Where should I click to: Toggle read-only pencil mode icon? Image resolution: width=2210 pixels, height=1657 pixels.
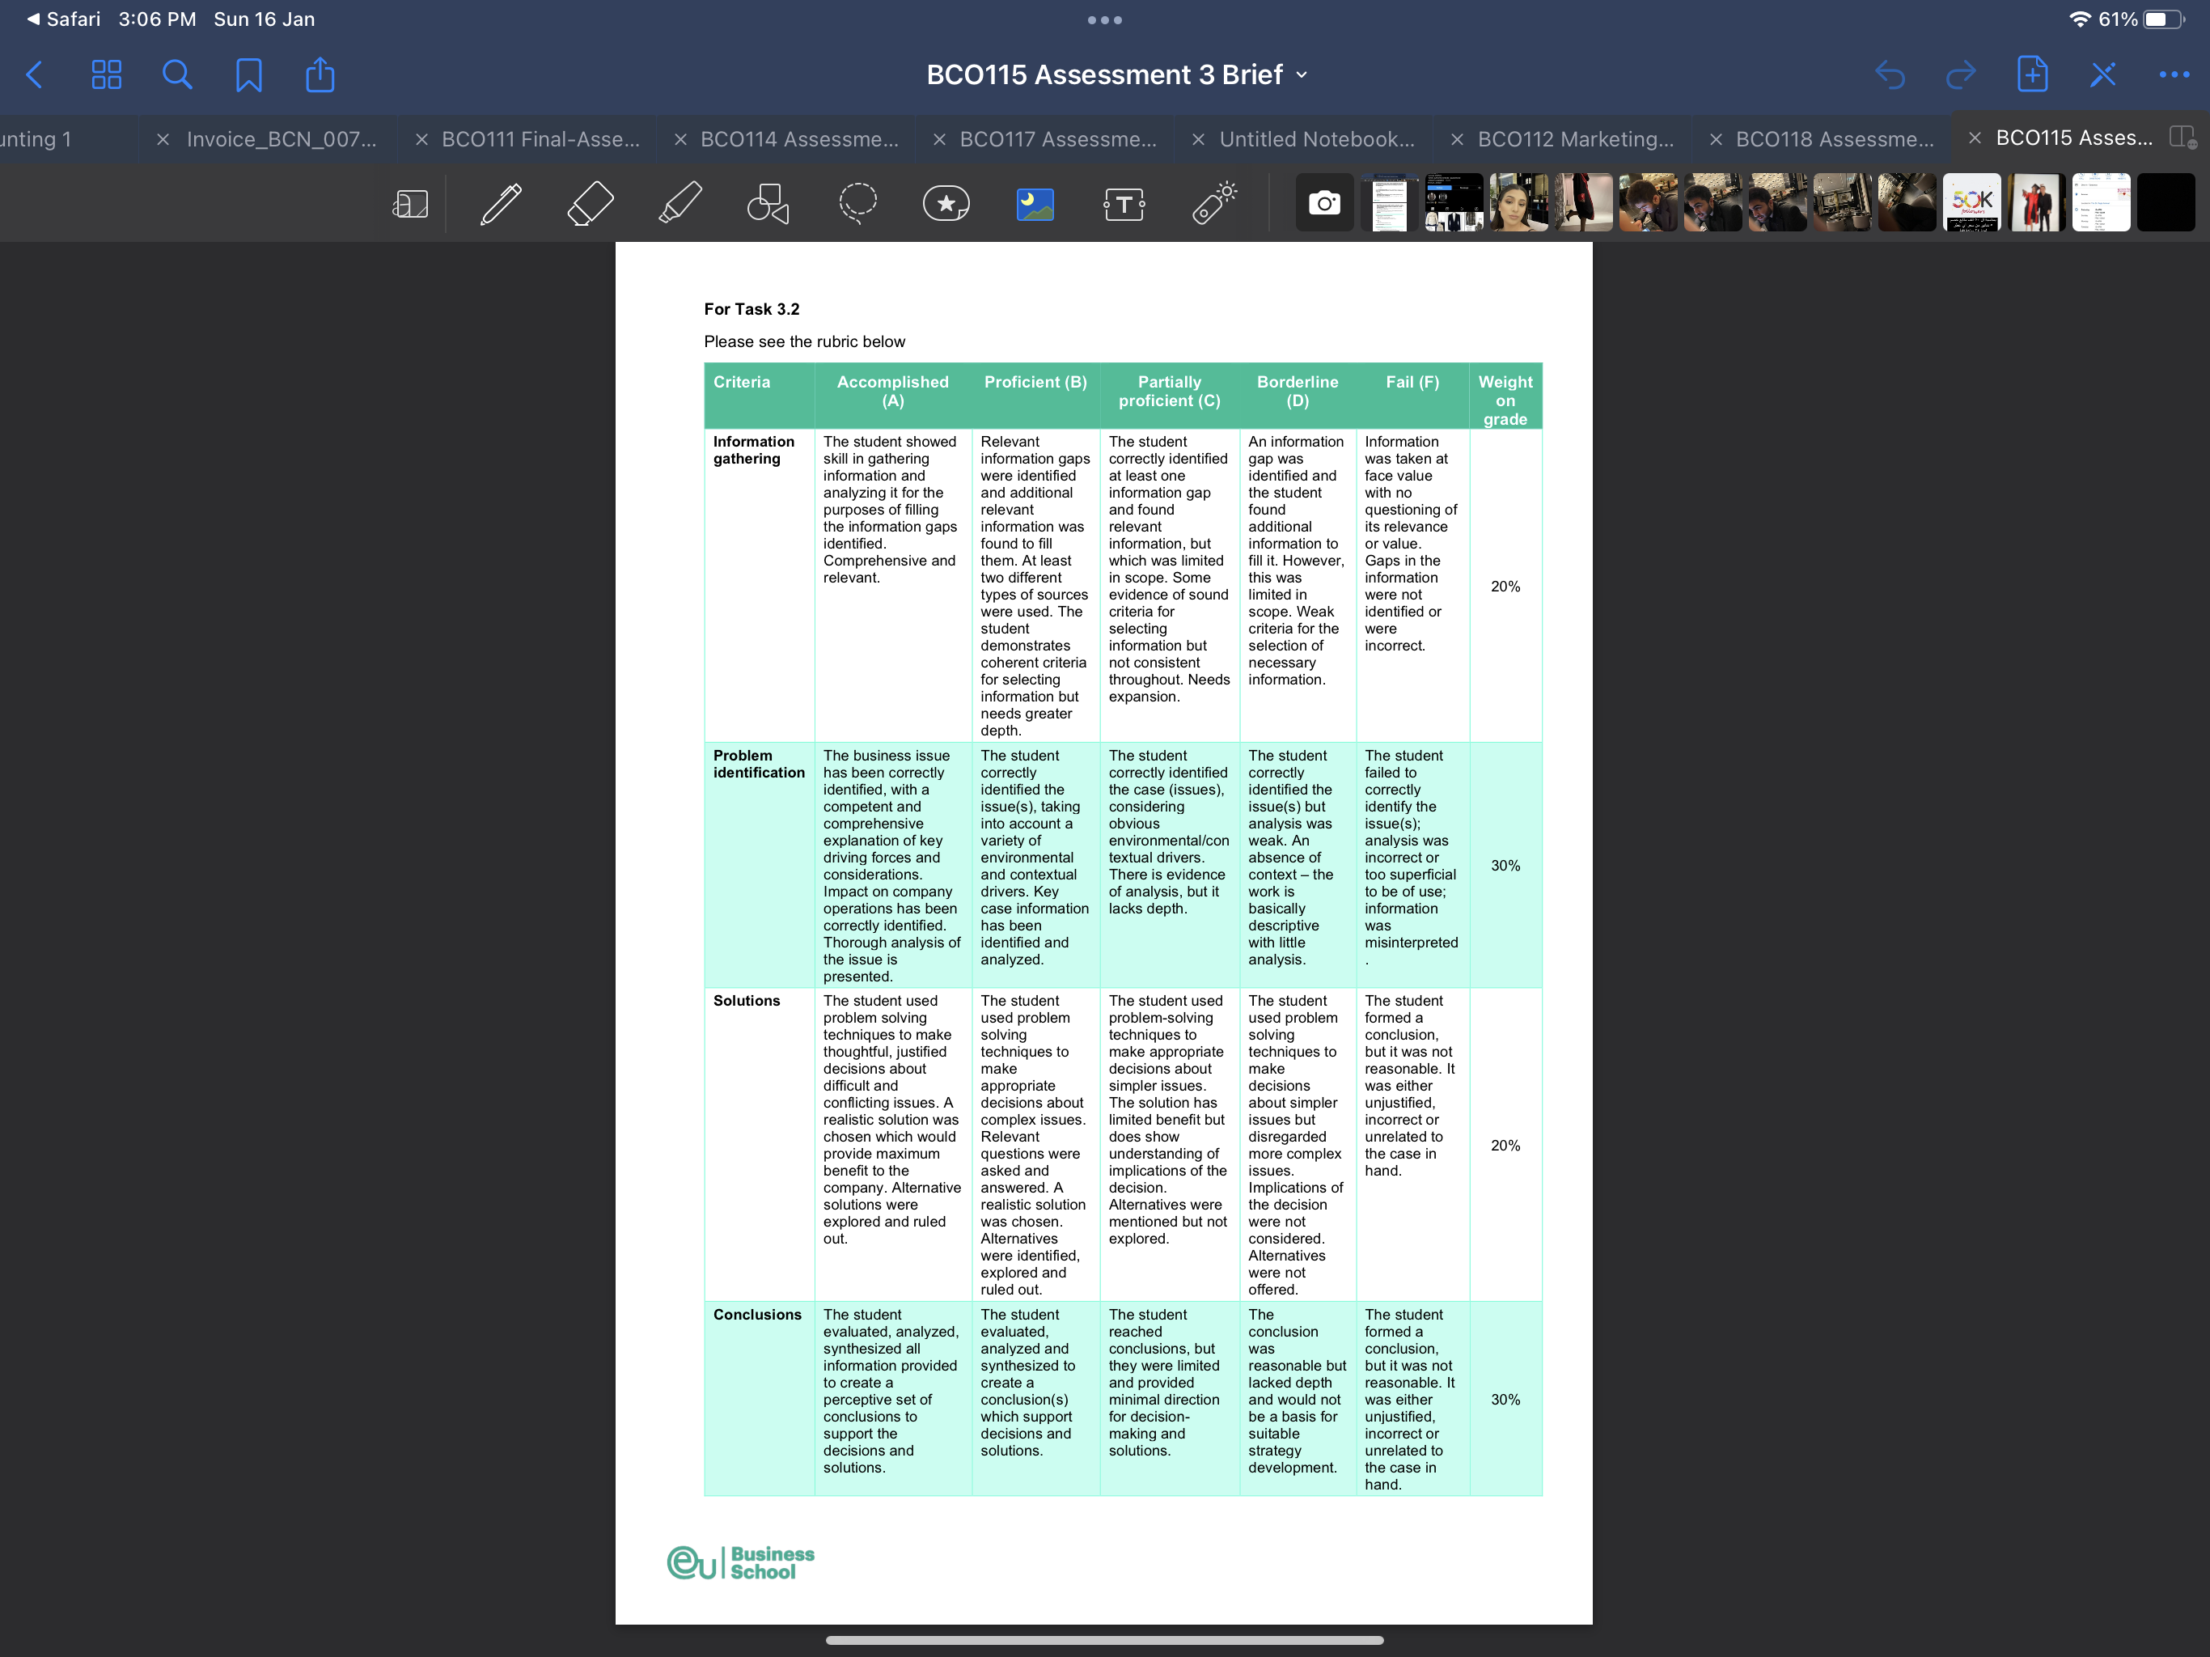2103,75
